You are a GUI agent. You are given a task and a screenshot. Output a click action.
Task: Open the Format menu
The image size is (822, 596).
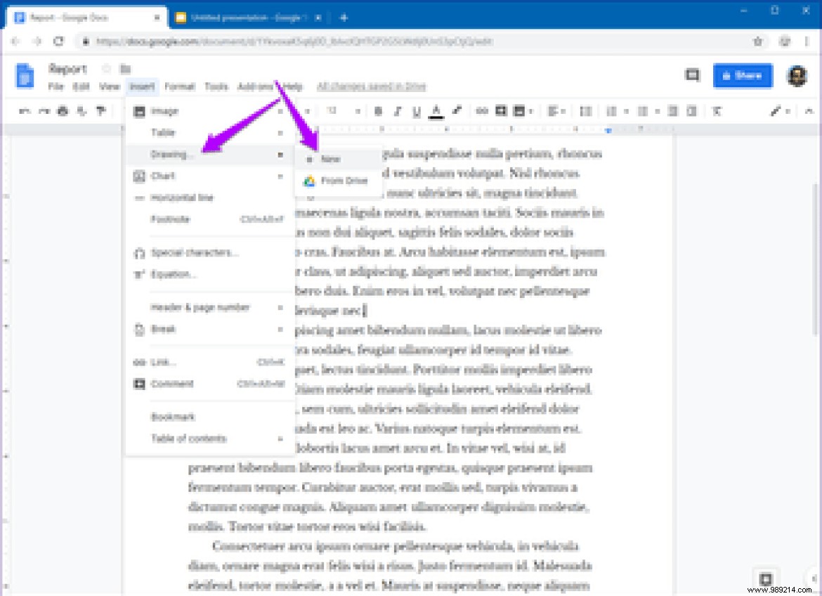coord(180,86)
